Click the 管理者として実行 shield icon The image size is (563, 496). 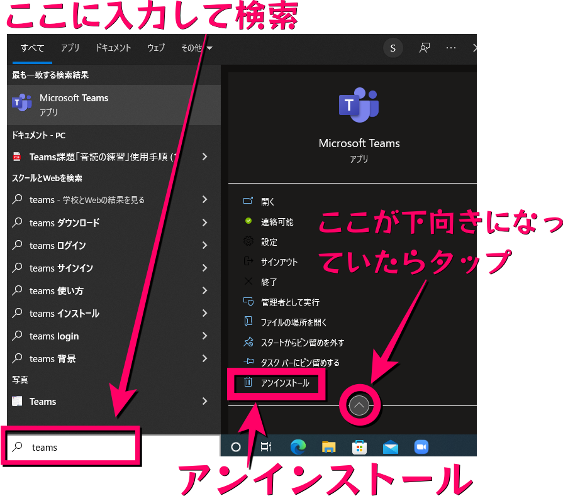tap(248, 302)
